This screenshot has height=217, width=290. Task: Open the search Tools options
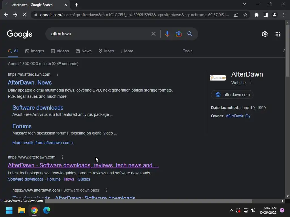[187, 51]
